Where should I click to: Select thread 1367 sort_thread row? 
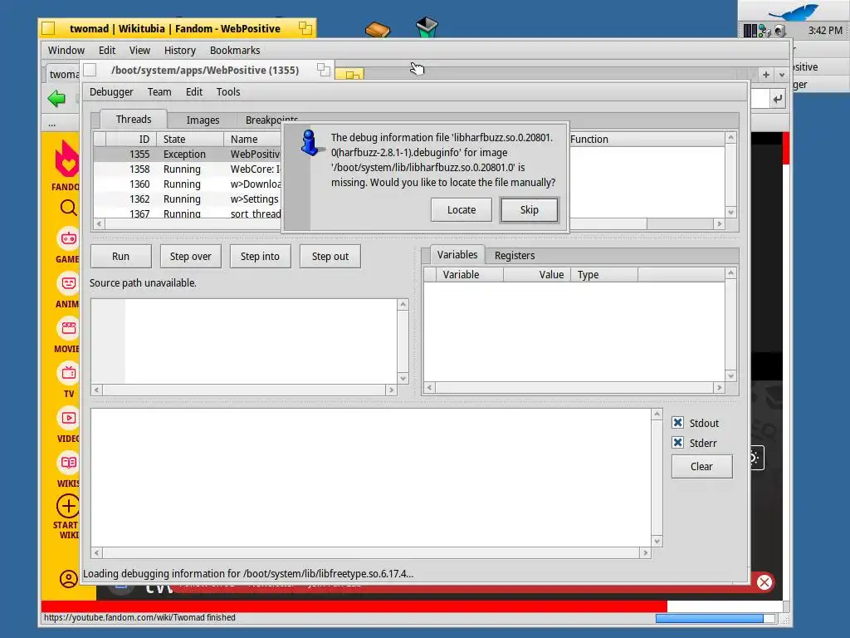(x=188, y=213)
